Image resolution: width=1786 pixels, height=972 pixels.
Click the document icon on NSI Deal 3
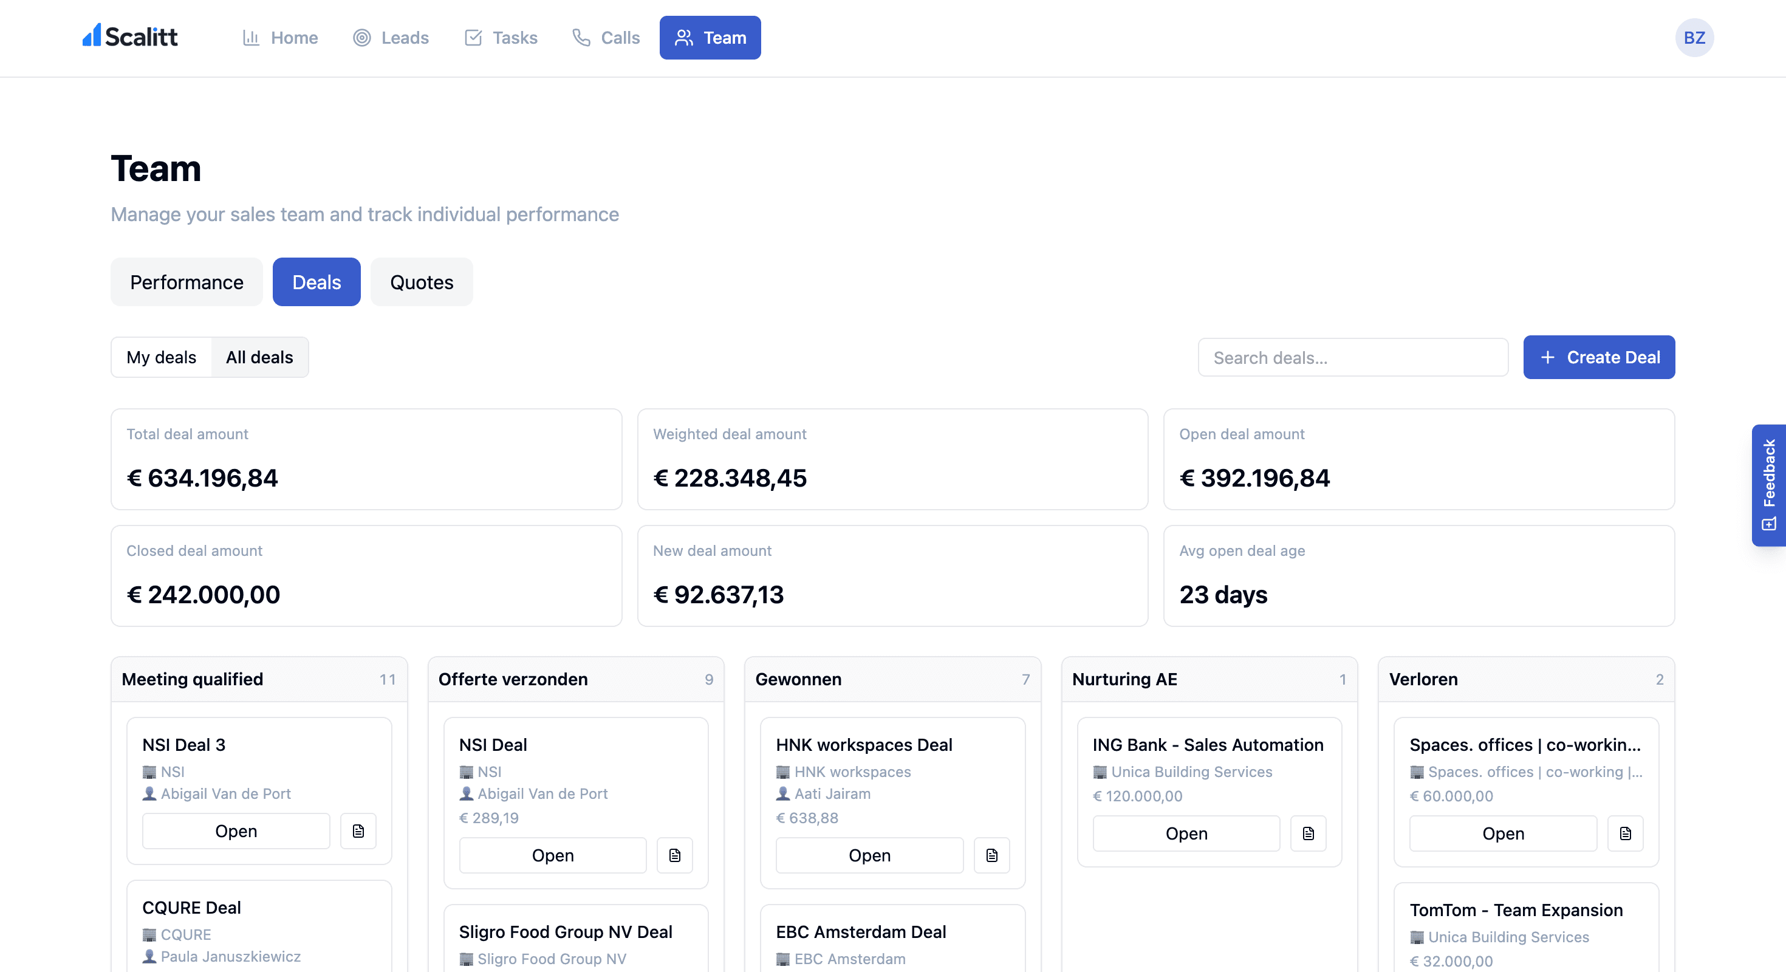click(358, 830)
